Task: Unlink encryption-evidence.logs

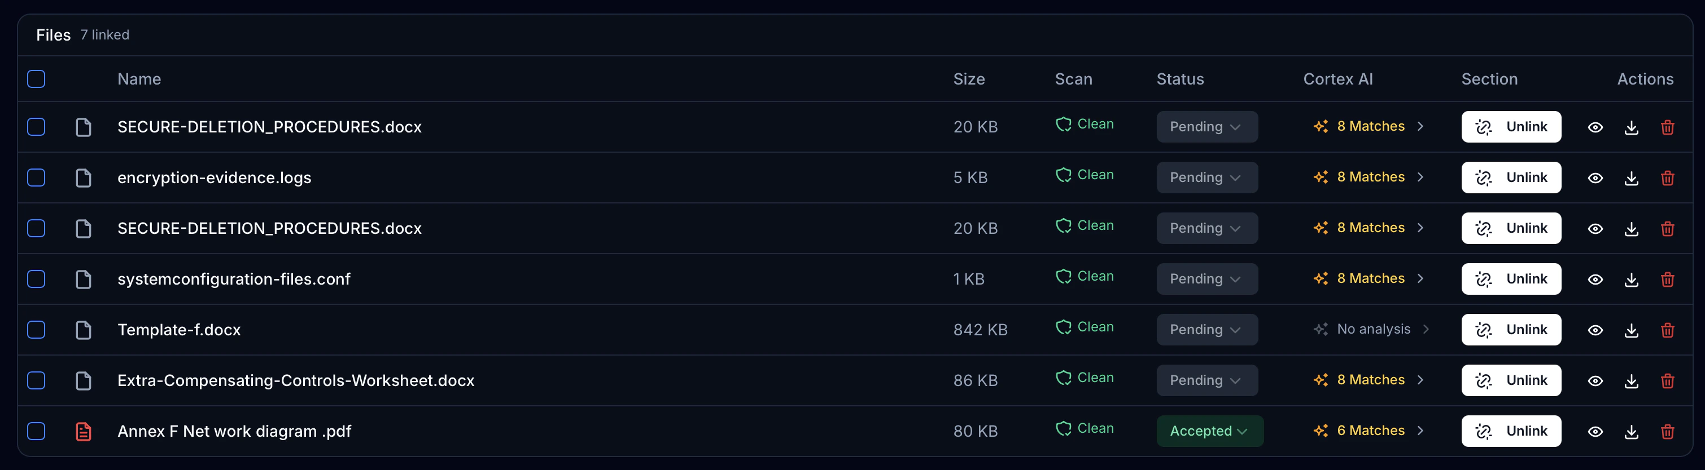Action: pos(1511,177)
